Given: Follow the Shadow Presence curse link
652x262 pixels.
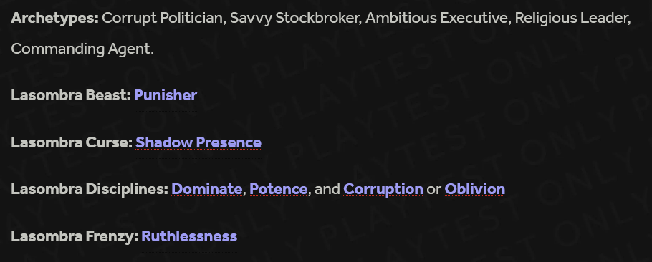Looking at the screenshot, I should click(x=198, y=142).
